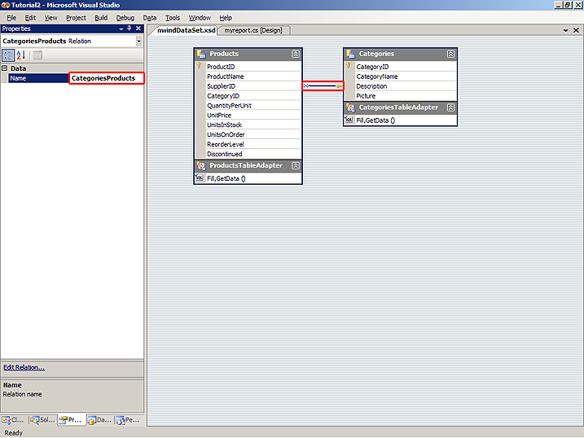
Task: Collapse the Products table box
Action: [296, 54]
